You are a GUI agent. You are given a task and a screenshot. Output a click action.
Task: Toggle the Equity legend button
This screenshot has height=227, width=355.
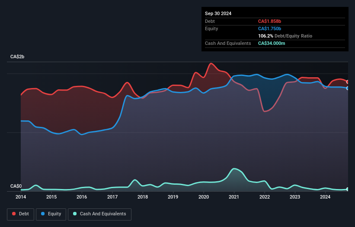click(x=51, y=214)
